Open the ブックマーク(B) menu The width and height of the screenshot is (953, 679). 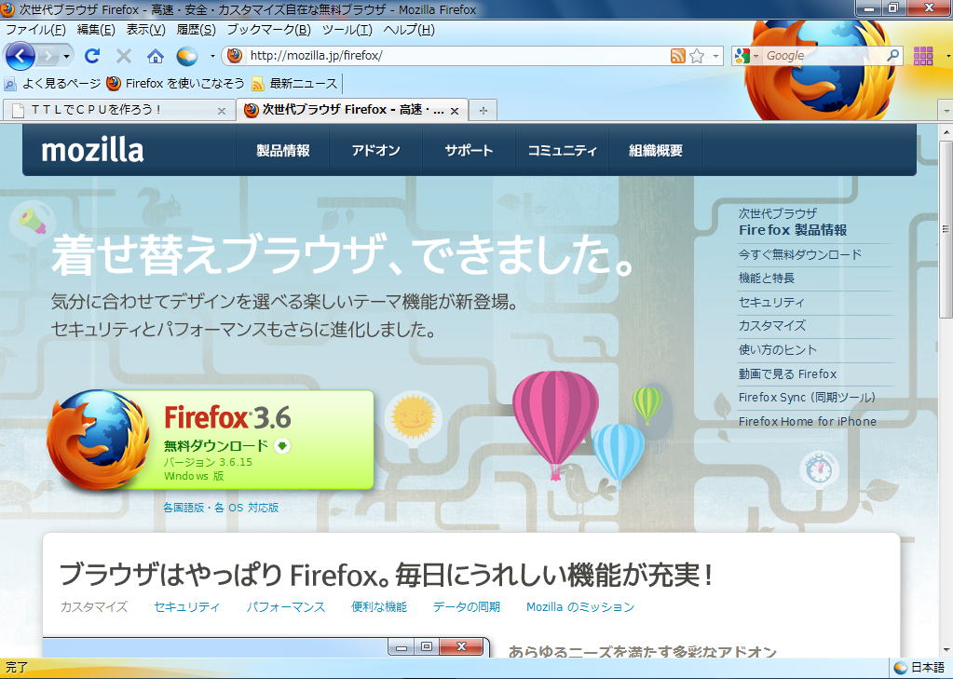268,30
